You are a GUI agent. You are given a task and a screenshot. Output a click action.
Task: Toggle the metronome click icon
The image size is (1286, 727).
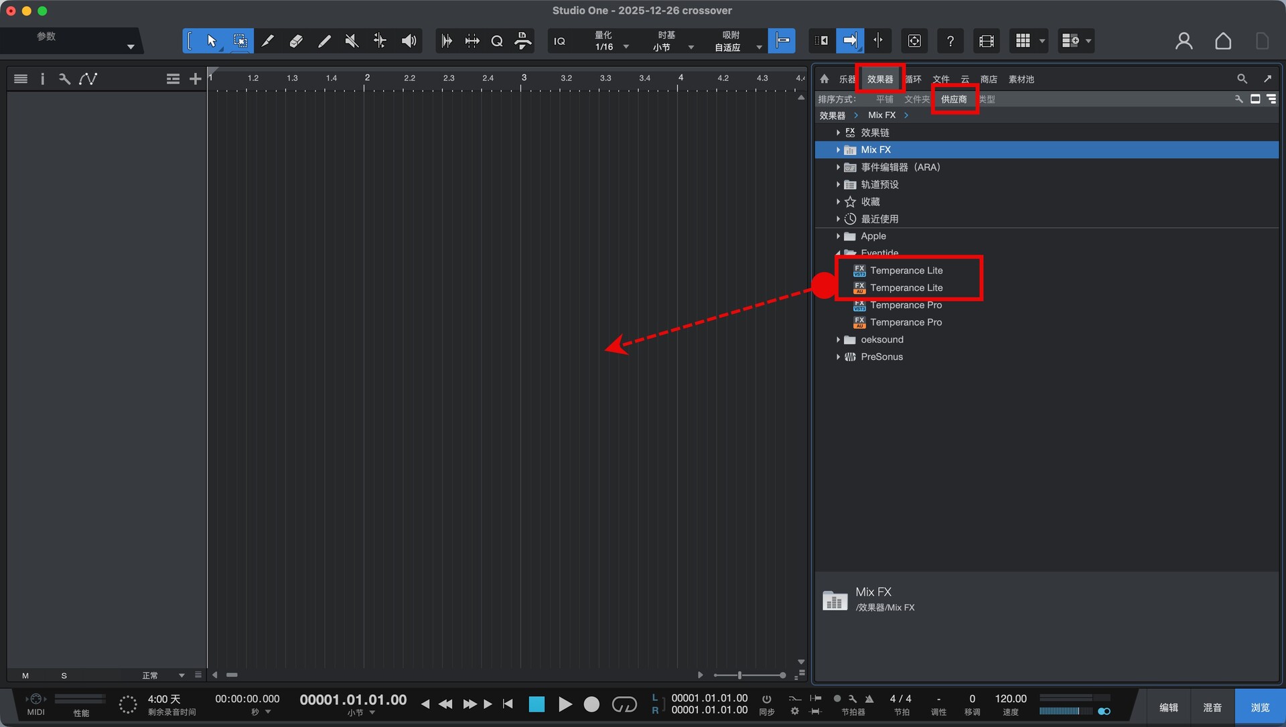coord(869,699)
